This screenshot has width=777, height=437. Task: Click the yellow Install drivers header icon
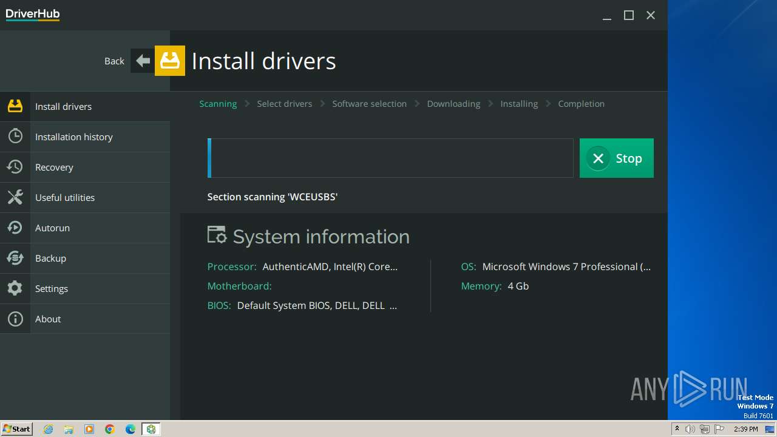point(170,61)
